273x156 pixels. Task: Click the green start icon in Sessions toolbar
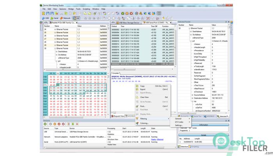[x=45, y=124]
